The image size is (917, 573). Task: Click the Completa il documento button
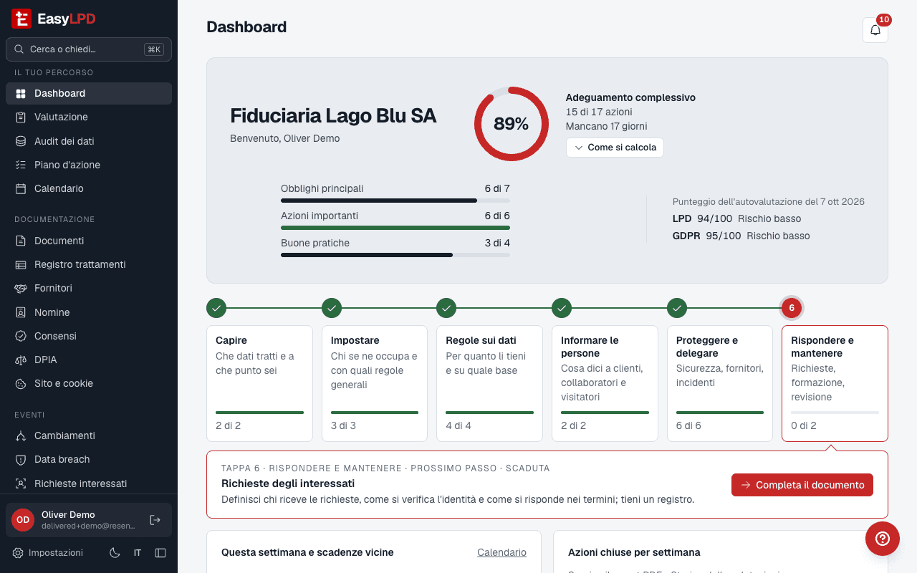(802, 485)
